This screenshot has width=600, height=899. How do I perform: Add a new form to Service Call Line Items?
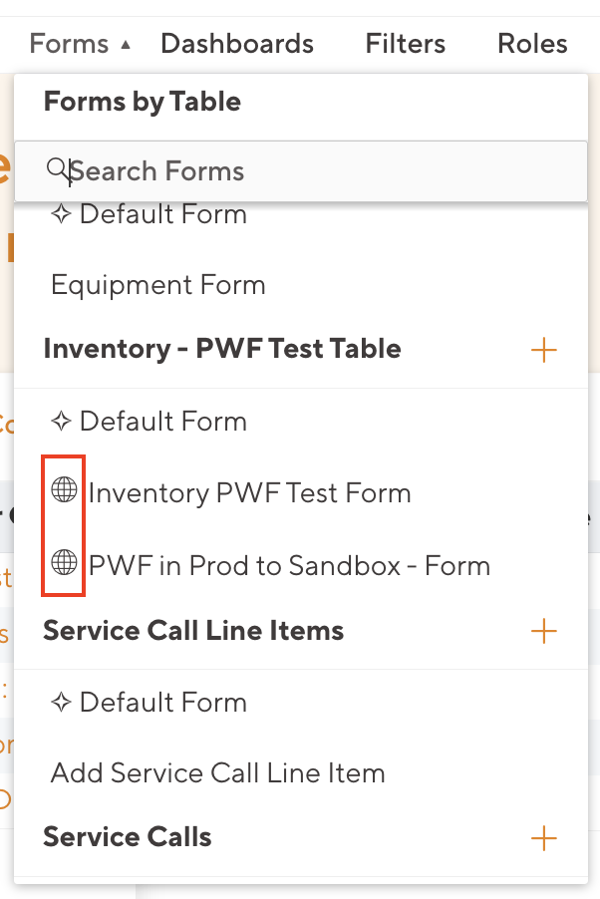544,631
